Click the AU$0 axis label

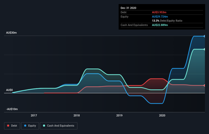click(9, 90)
